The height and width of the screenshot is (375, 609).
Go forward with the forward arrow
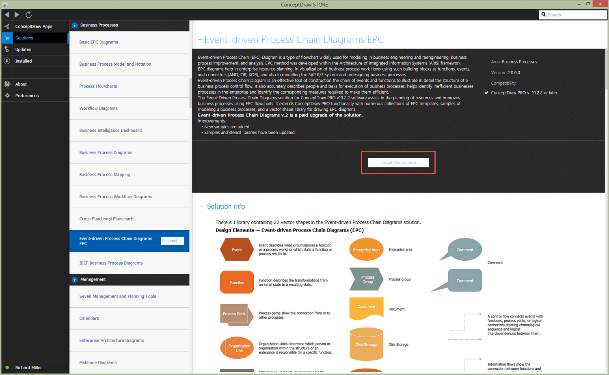pyautogui.click(x=17, y=15)
